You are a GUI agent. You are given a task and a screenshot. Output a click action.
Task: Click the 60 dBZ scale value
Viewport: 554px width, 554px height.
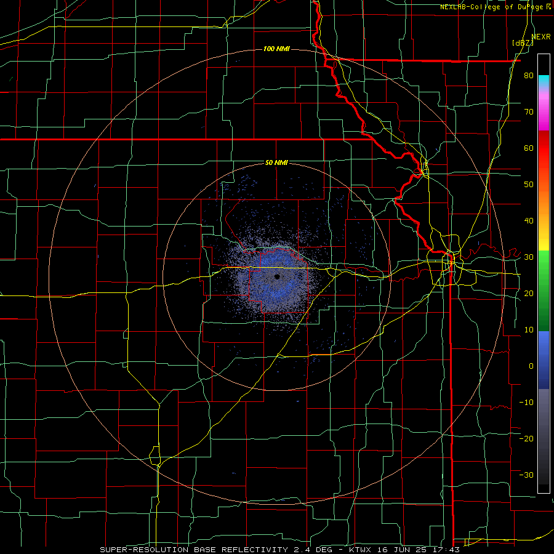(x=529, y=148)
